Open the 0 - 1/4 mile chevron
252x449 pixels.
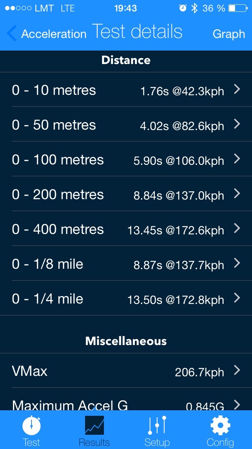click(x=237, y=298)
